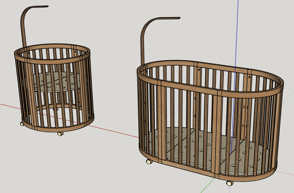Select the round crib's left caster wheel
The image size is (294, 193).
pyautogui.click(x=22, y=124)
